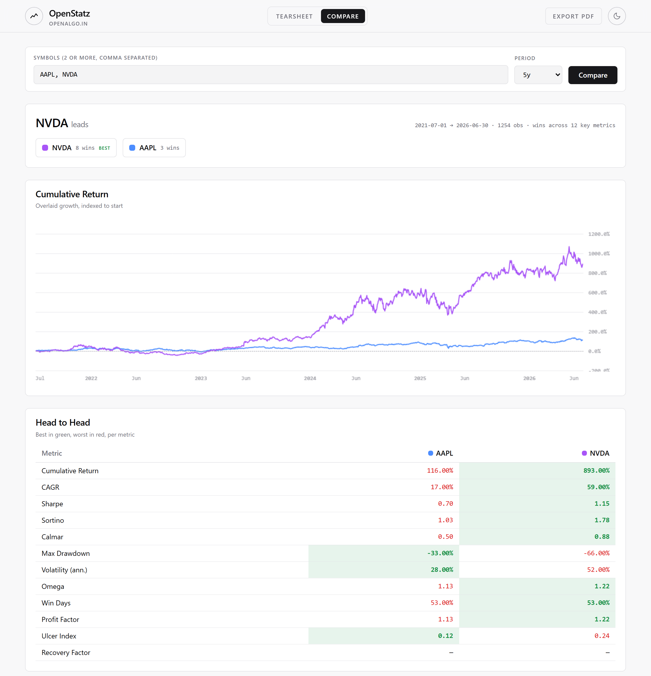
Task: Click the Metric column header
Action: [x=52, y=453]
